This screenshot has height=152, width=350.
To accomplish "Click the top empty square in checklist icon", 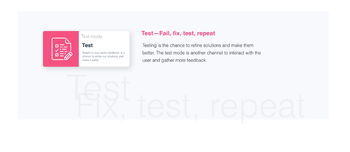I will [57, 46].
